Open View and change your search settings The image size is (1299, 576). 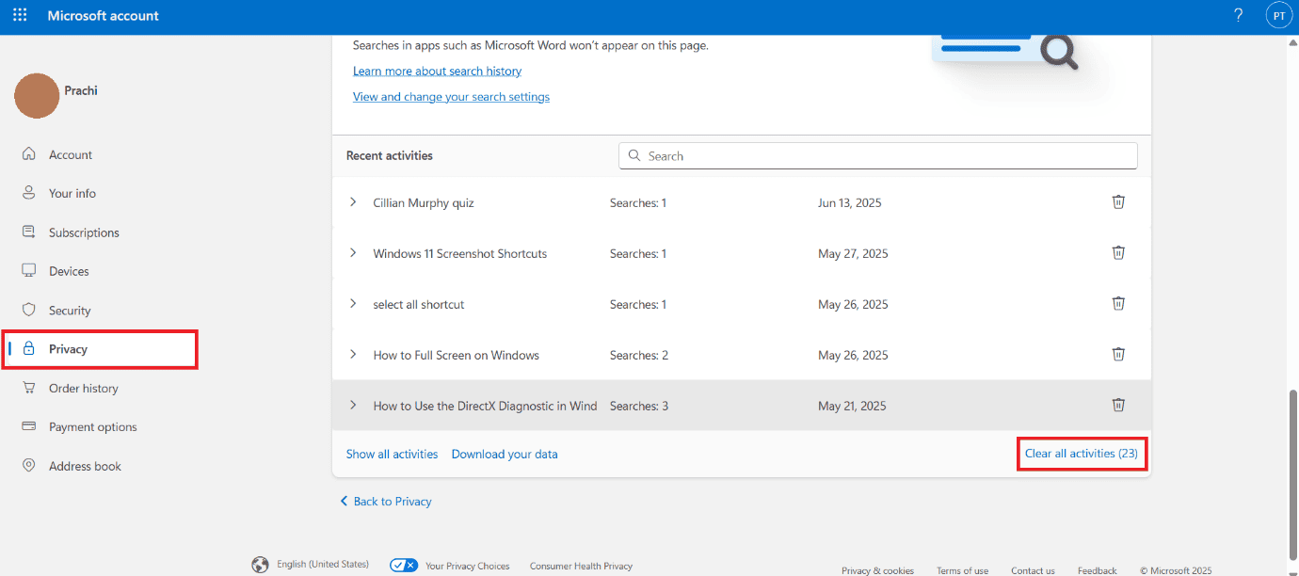coord(451,97)
